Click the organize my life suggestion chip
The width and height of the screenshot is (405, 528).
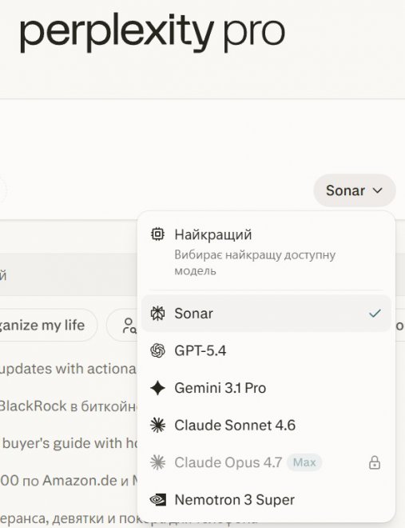pyautogui.click(x=42, y=326)
